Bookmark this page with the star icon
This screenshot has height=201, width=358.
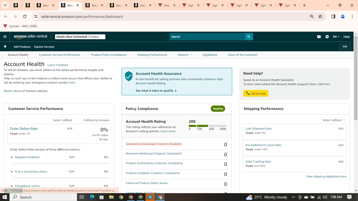point(320,16)
